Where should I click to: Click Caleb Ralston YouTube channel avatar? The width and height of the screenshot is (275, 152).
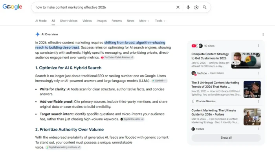[194, 73]
